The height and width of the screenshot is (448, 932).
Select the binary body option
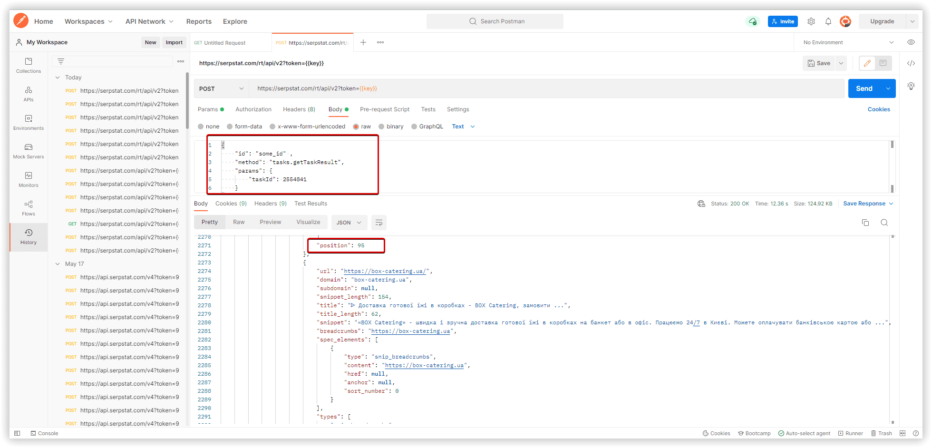click(x=391, y=127)
